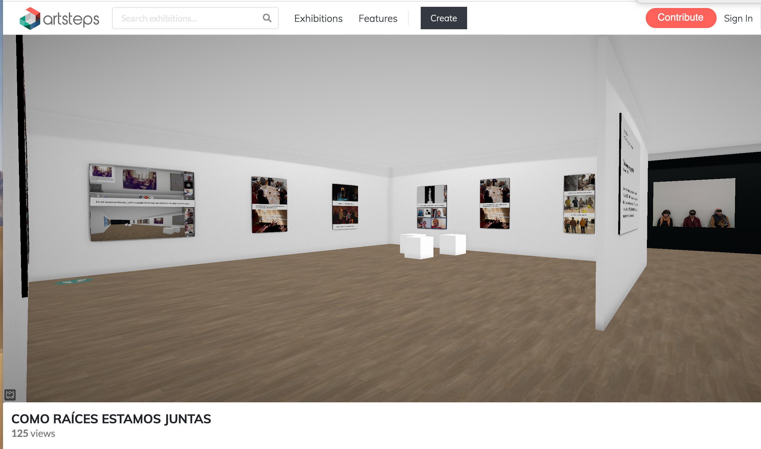Select the blindfolded people photo on black wall
The height and width of the screenshot is (449, 761).
[694, 203]
